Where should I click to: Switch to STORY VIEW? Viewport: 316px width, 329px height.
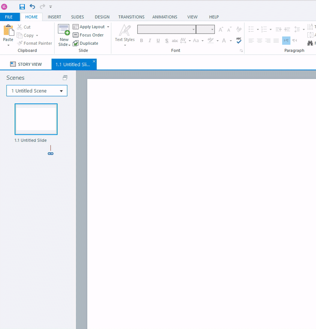26,64
